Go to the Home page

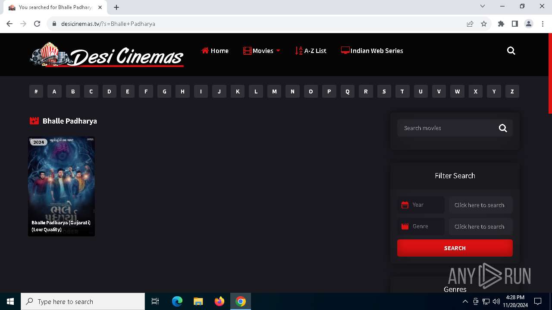(x=215, y=51)
